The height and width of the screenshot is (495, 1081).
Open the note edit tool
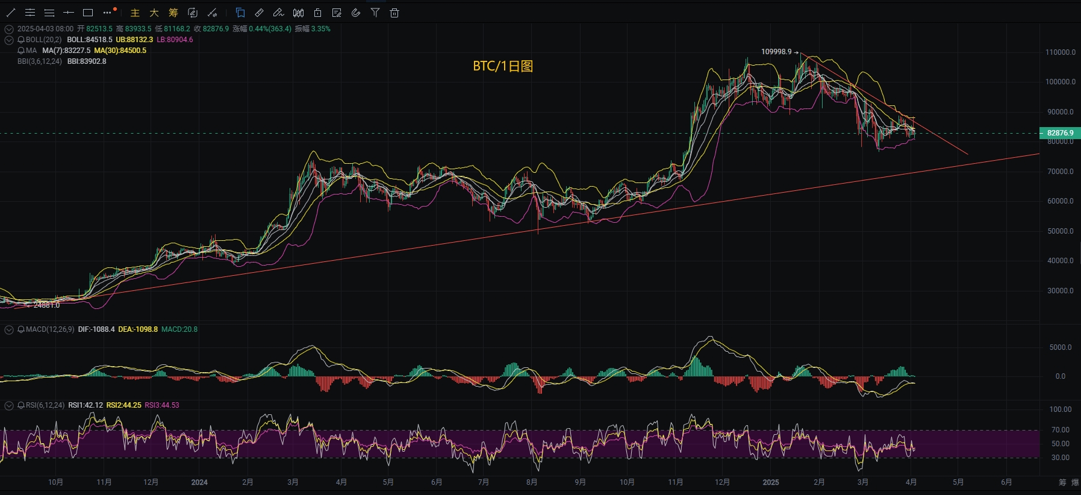(337, 13)
